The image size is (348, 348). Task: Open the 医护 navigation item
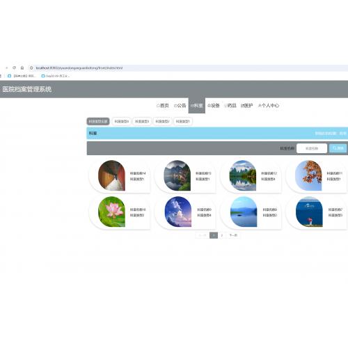point(247,106)
